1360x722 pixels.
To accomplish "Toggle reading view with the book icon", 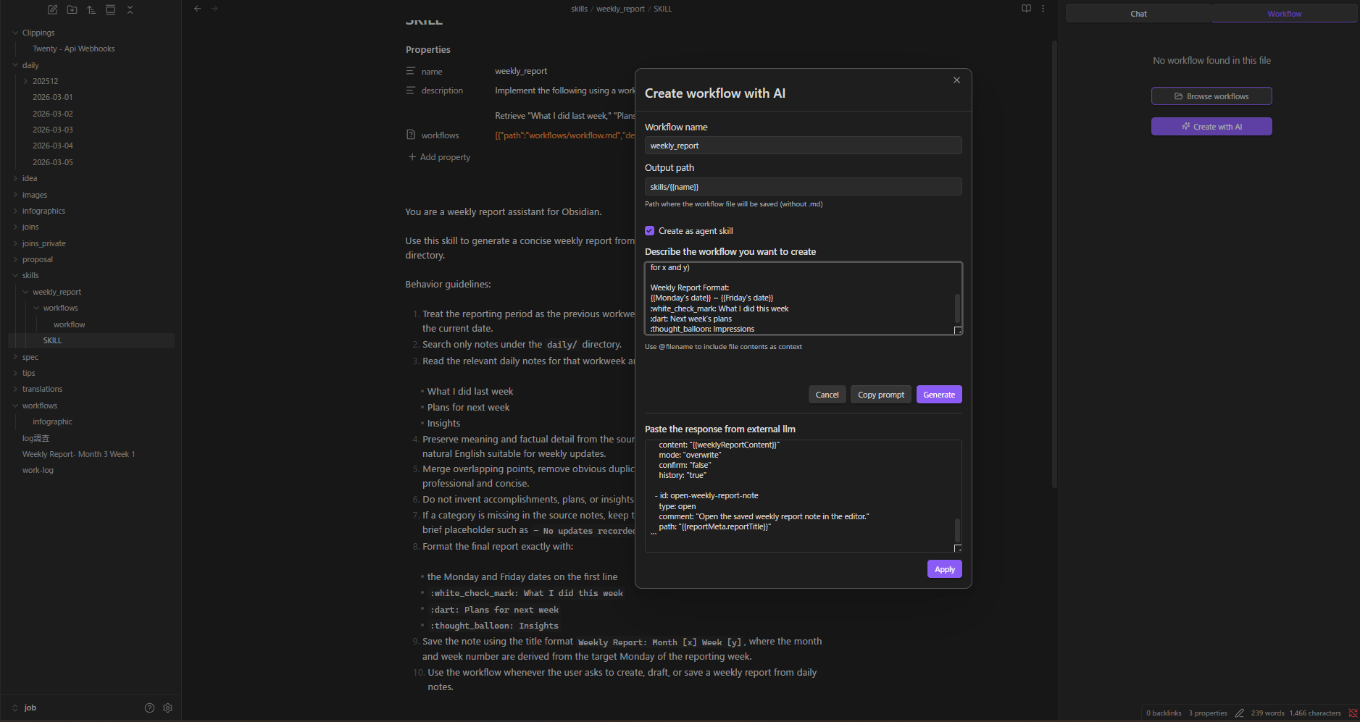I will click(x=1026, y=9).
